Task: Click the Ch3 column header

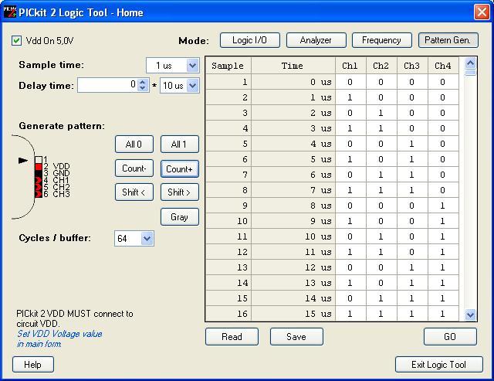Action: (x=412, y=66)
